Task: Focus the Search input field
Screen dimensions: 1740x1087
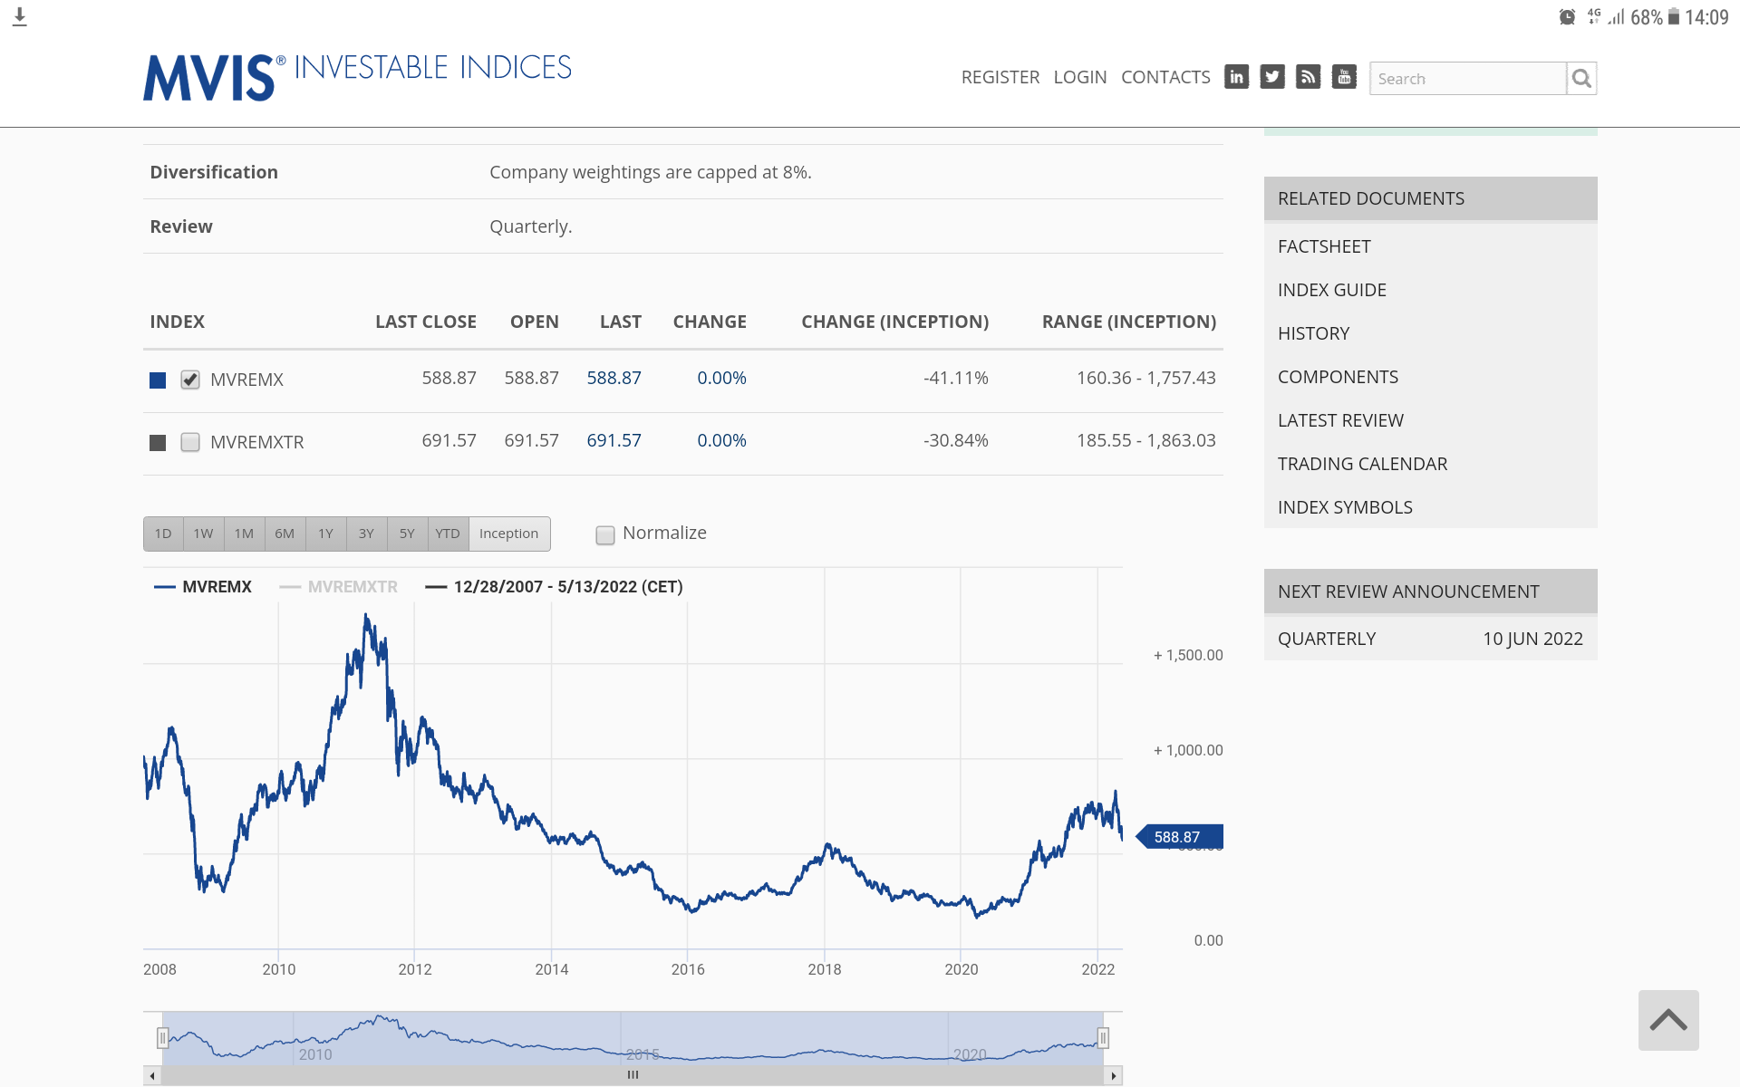Action: 1468,79
